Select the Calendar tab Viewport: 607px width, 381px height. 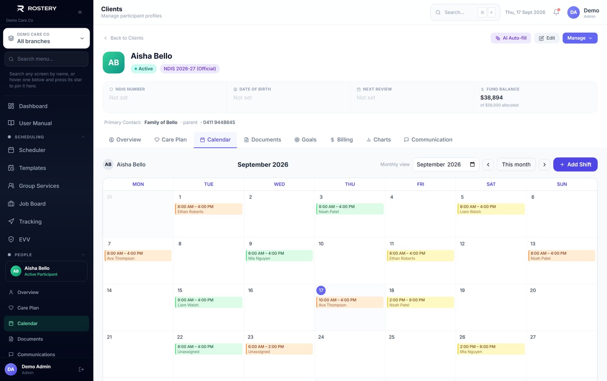coord(215,140)
